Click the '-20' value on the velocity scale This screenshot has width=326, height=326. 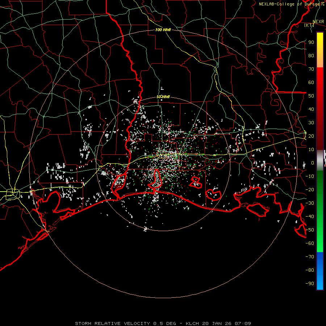(310, 190)
